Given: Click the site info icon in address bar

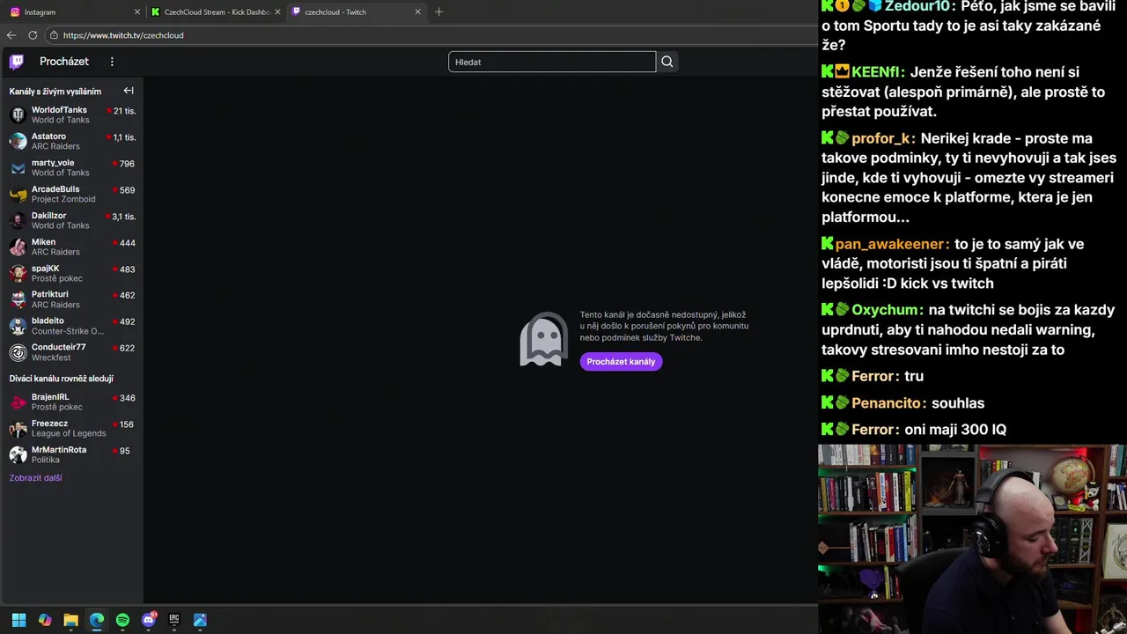Looking at the screenshot, I should (x=55, y=35).
